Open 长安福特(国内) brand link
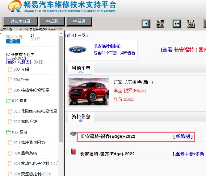 click(107, 46)
